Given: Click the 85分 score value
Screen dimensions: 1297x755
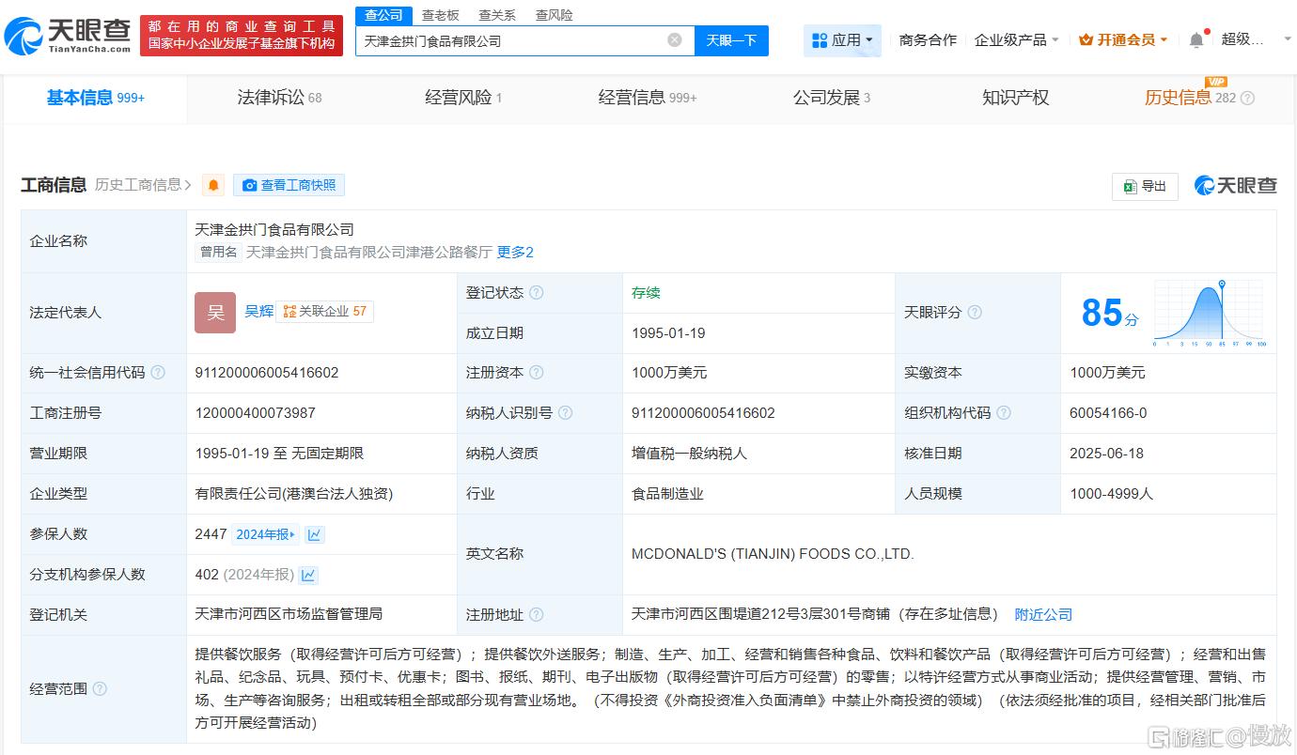Looking at the screenshot, I should pyautogui.click(x=1109, y=313).
